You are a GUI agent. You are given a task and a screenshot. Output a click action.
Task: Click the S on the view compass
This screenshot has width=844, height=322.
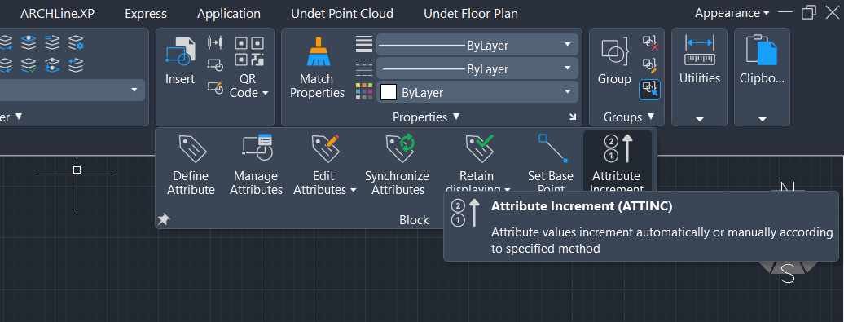point(788,274)
